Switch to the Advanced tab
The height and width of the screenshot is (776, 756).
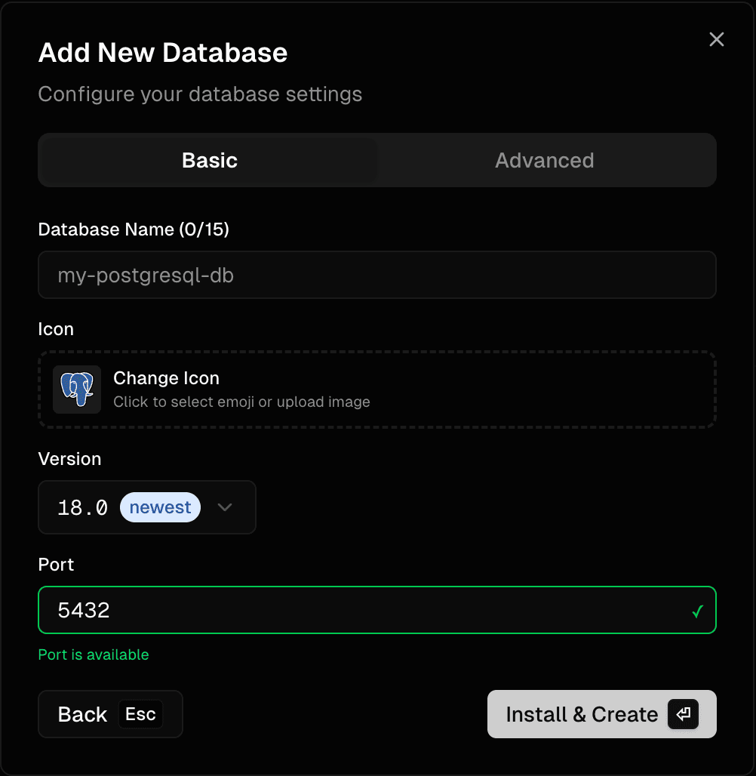545,160
